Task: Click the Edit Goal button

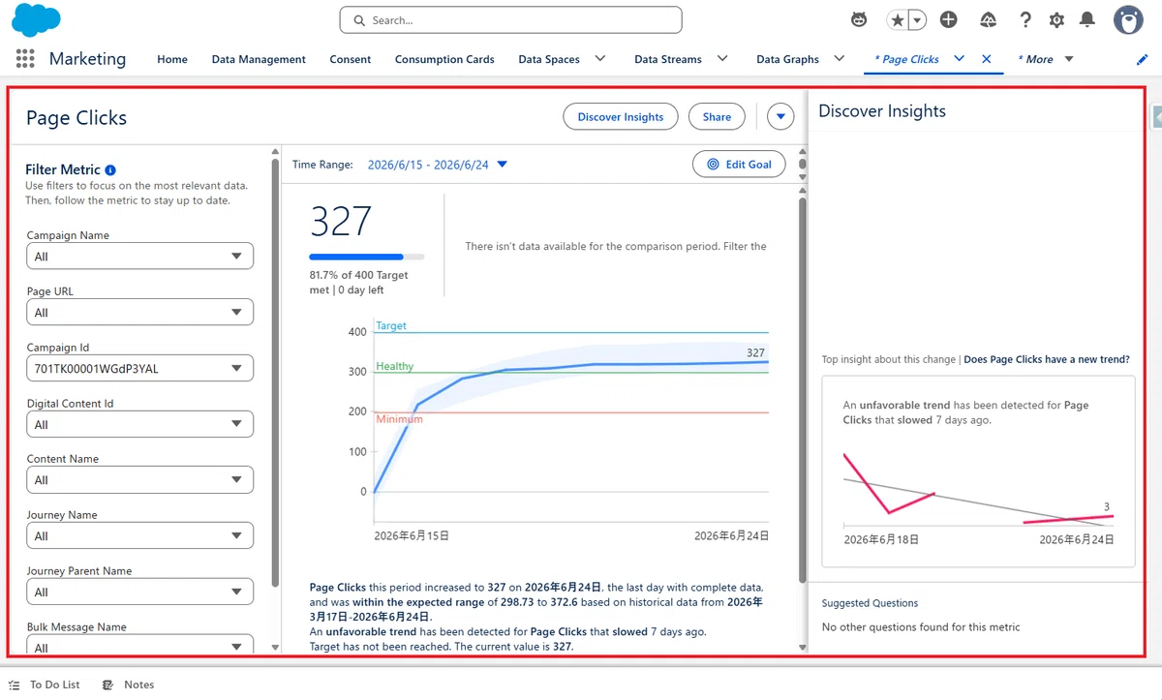Action: [739, 164]
